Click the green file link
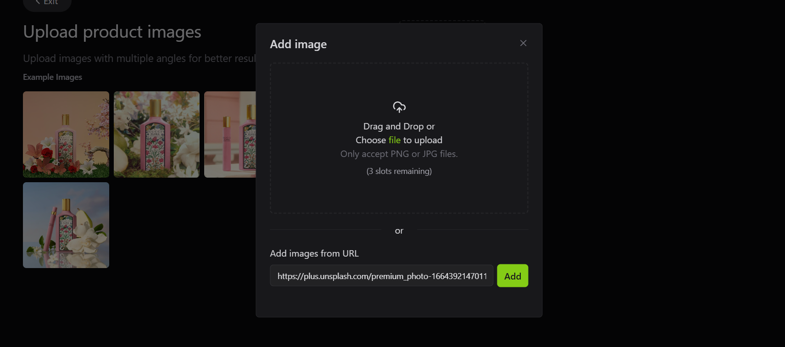785x347 pixels. coord(395,140)
